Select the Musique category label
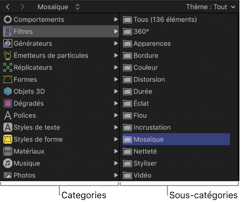This screenshot has width=241, height=202. pyautogui.click(x=27, y=163)
